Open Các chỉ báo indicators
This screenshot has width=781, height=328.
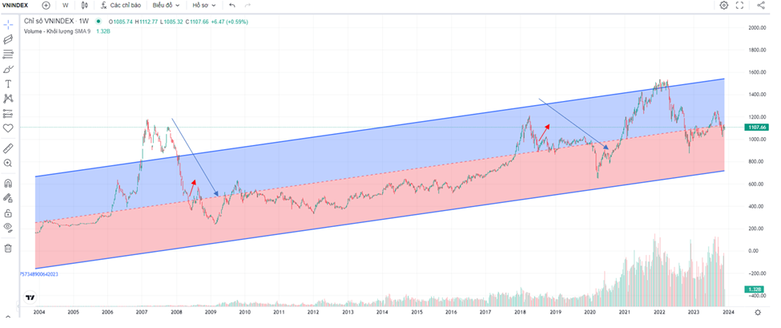tap(121, 5)
